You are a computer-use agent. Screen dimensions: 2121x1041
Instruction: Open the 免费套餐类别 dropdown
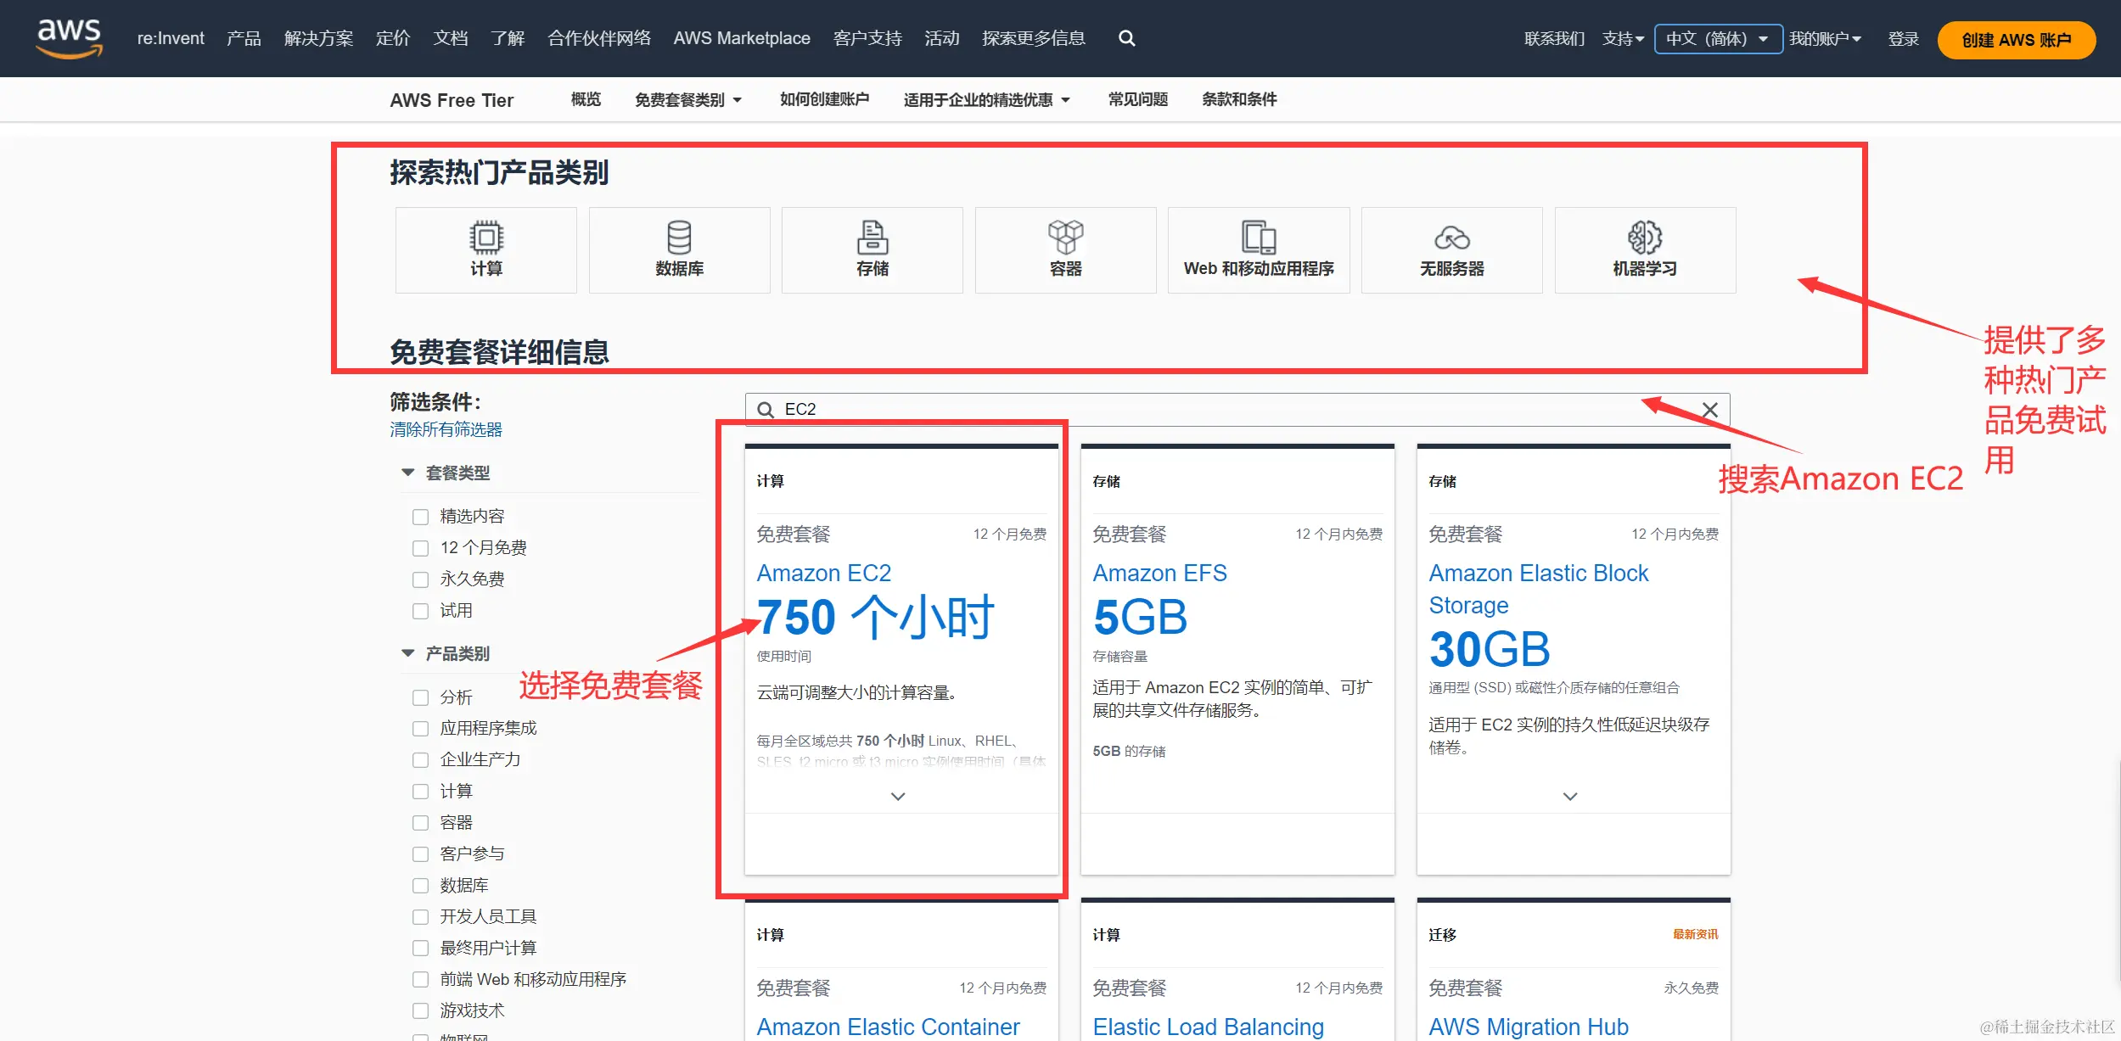coord(688,100)
